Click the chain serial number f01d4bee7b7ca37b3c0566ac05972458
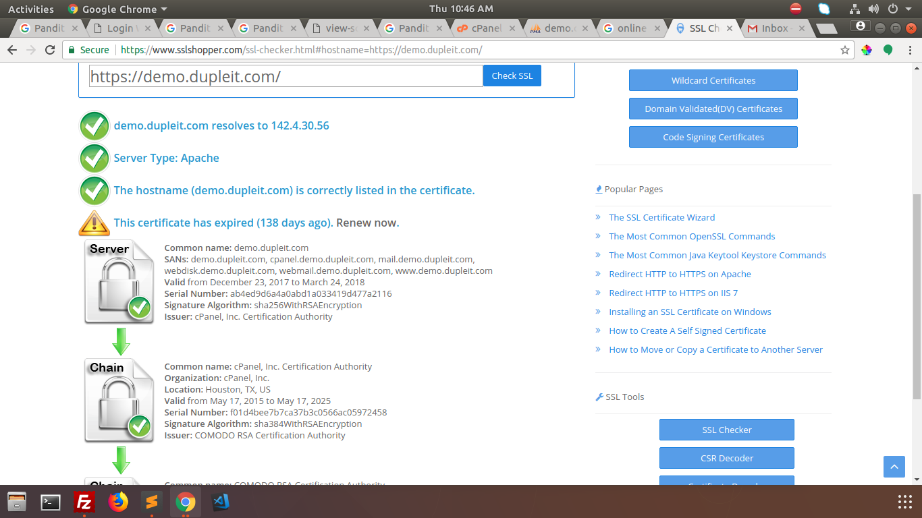 308,412
